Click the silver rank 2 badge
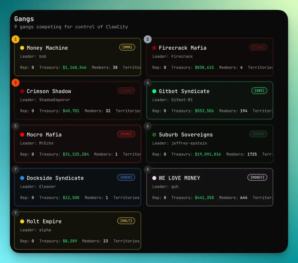 [x=148, y=39]
